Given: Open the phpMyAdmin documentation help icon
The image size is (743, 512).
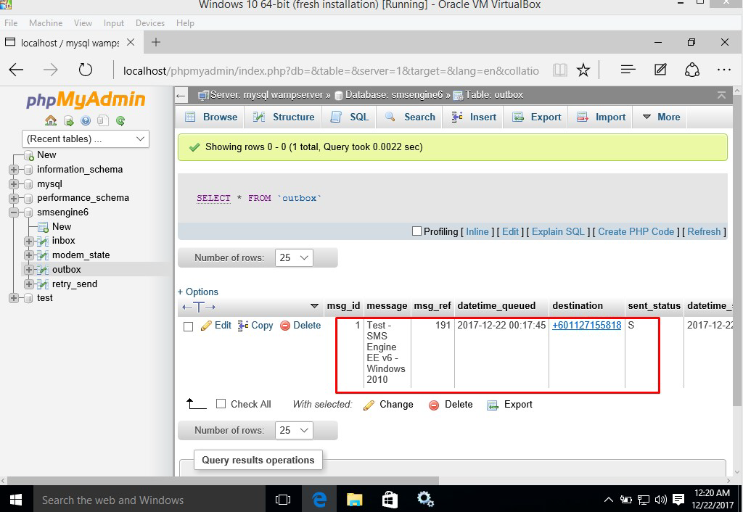Looking at the screenshot, I should tap(86, 120).
